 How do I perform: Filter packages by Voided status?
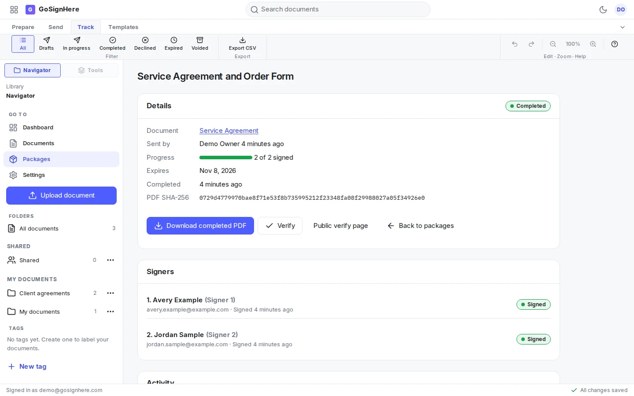pos(200,44)
